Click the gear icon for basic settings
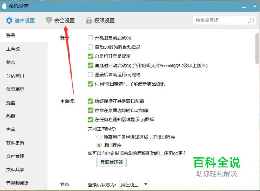The height and width of the screenshot is (191, 260). [x=9, y=20]
